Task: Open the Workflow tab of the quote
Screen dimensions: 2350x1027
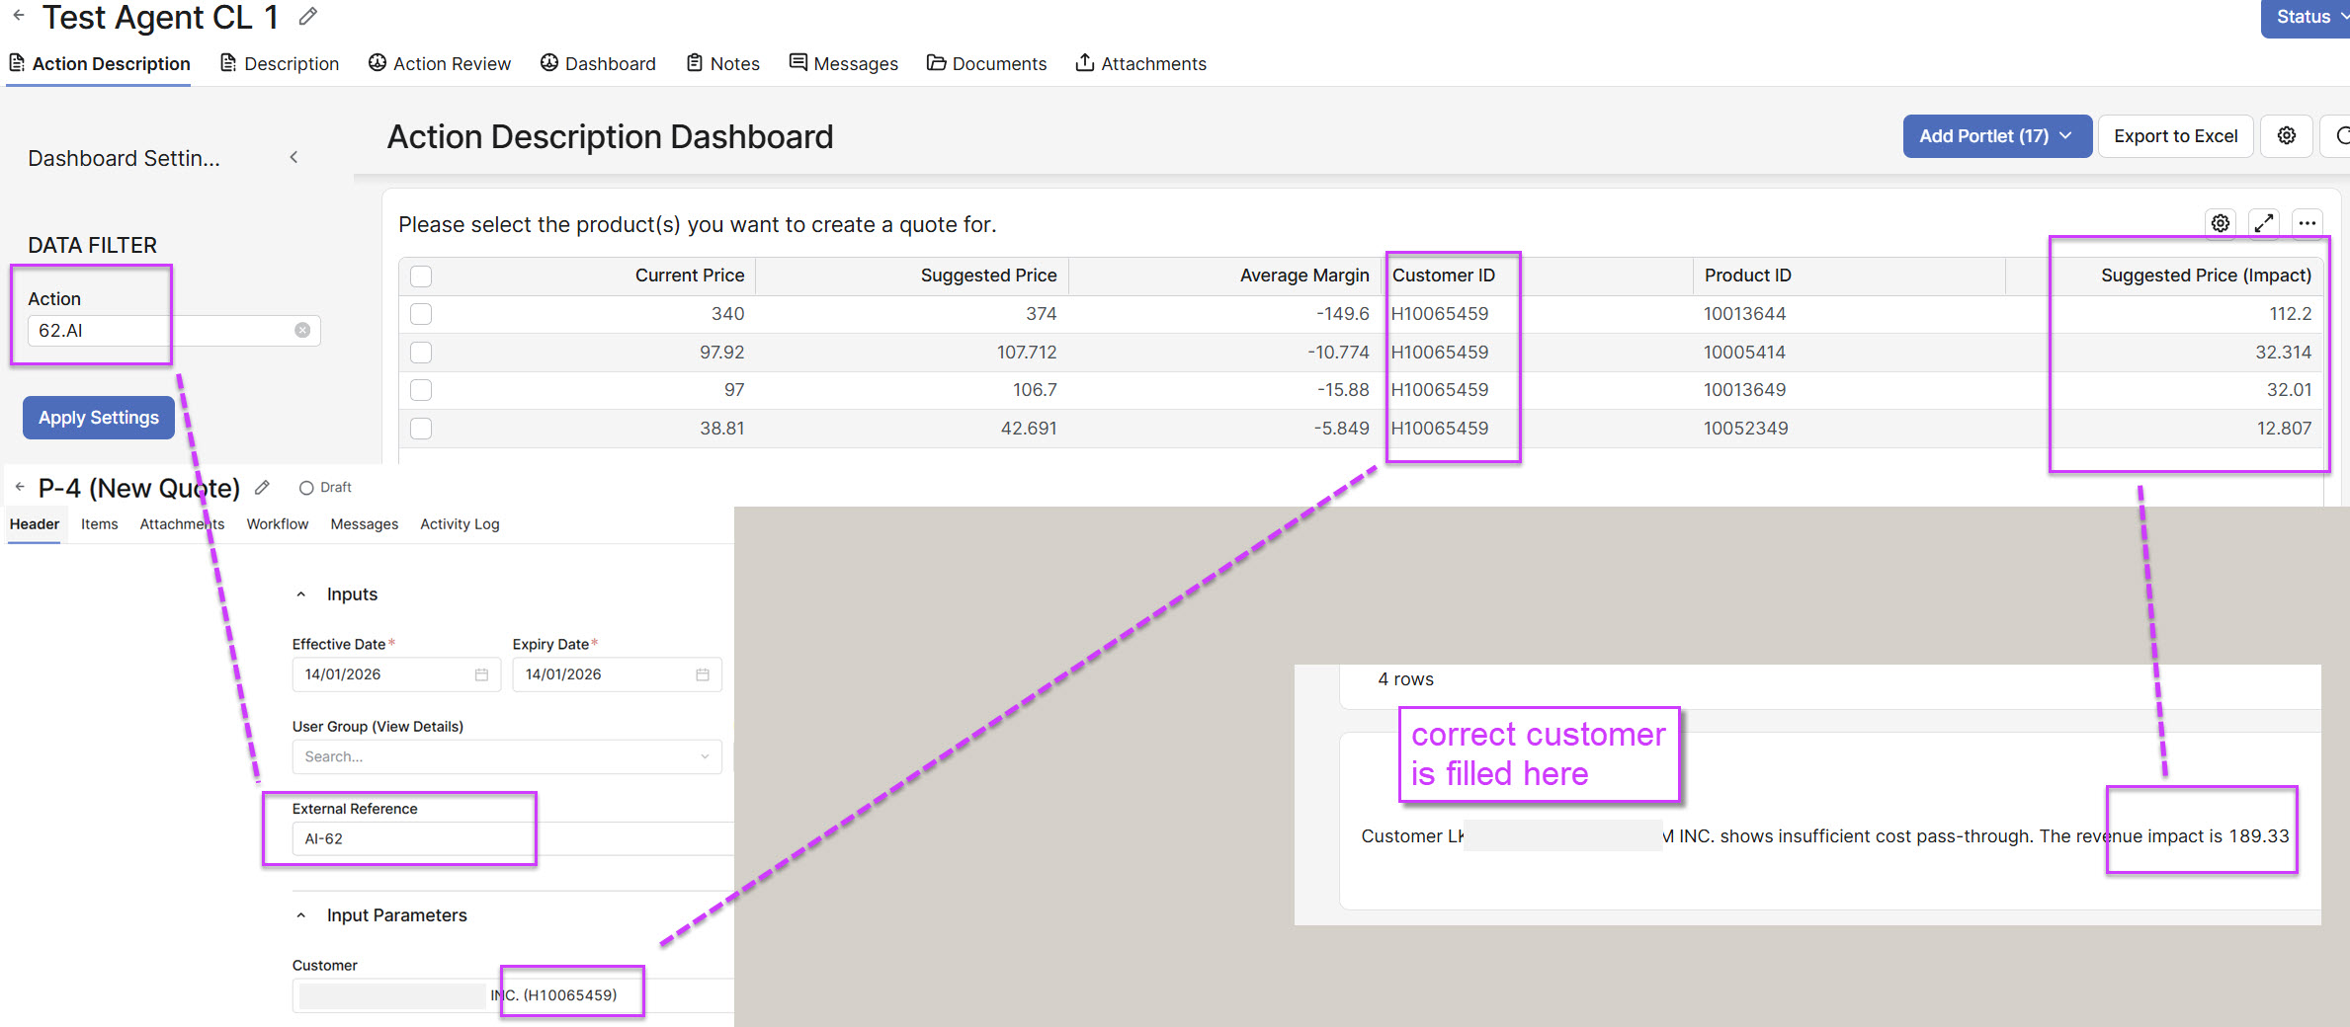Action: tap(277, 524)
